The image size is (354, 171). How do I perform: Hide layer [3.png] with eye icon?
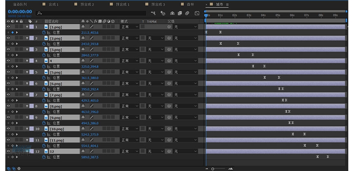point(9,49)
